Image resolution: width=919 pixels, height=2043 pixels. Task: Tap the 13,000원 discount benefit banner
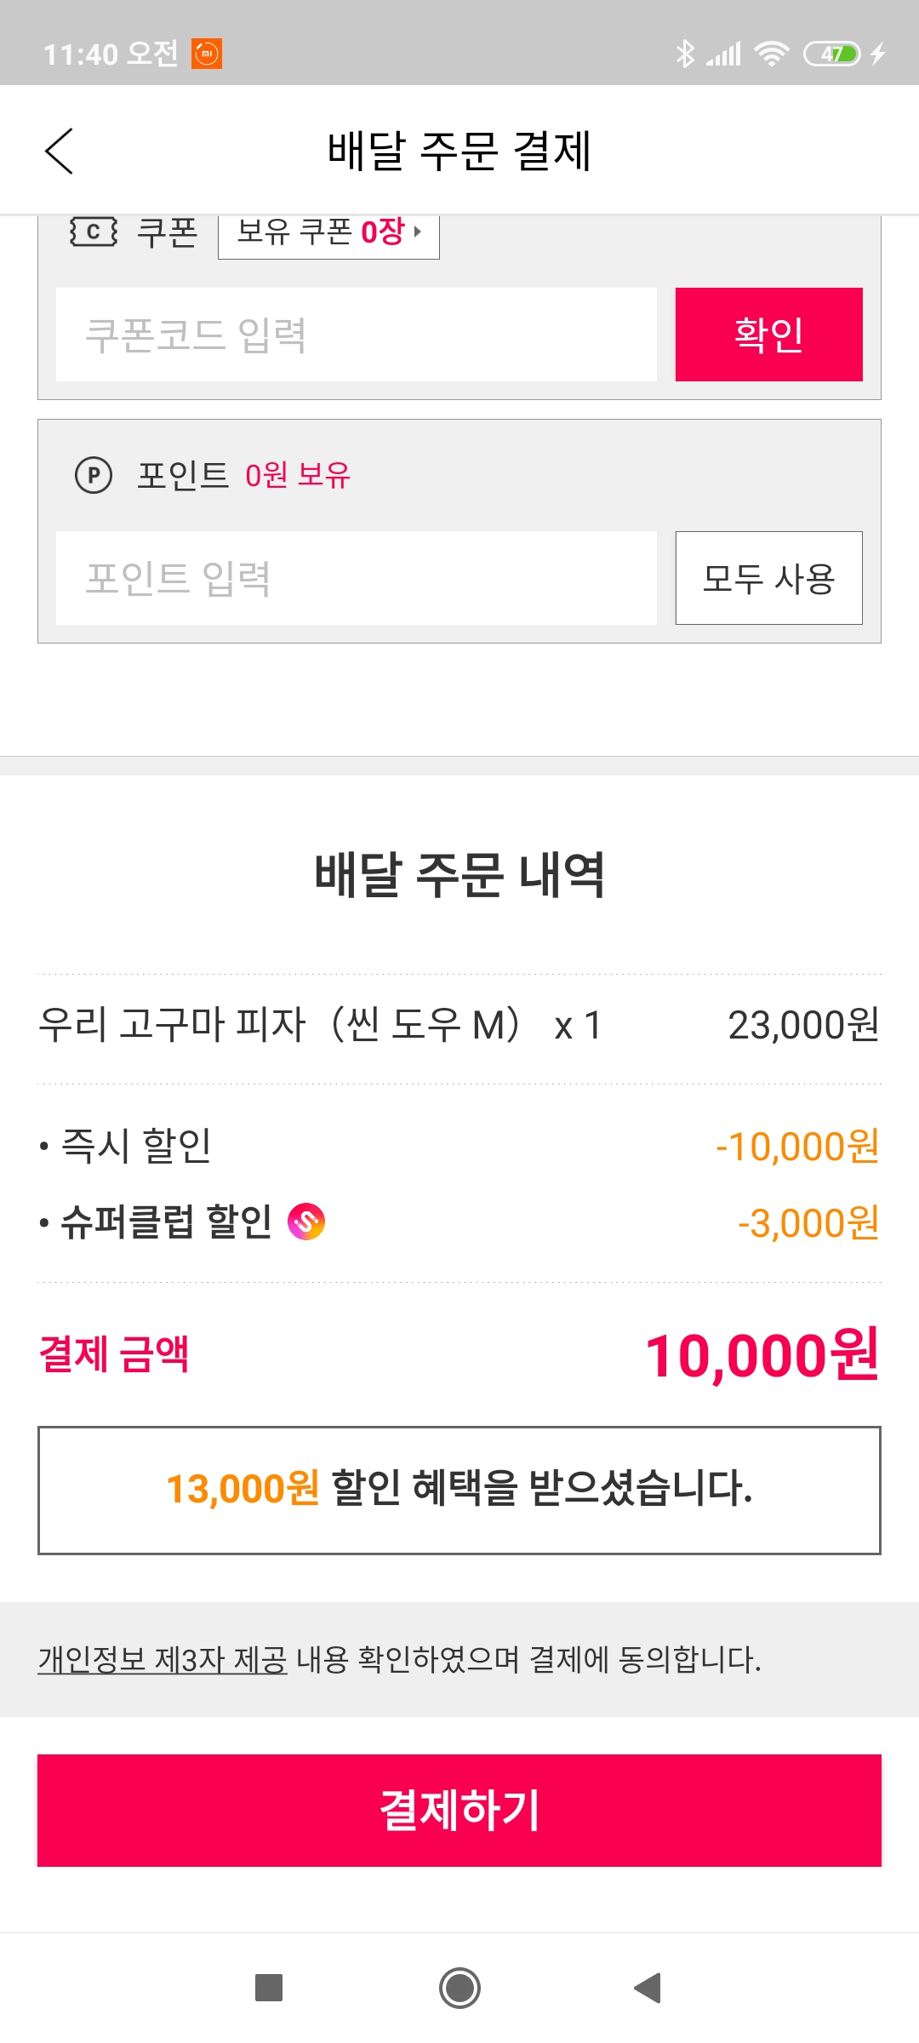click(459, 1490)
